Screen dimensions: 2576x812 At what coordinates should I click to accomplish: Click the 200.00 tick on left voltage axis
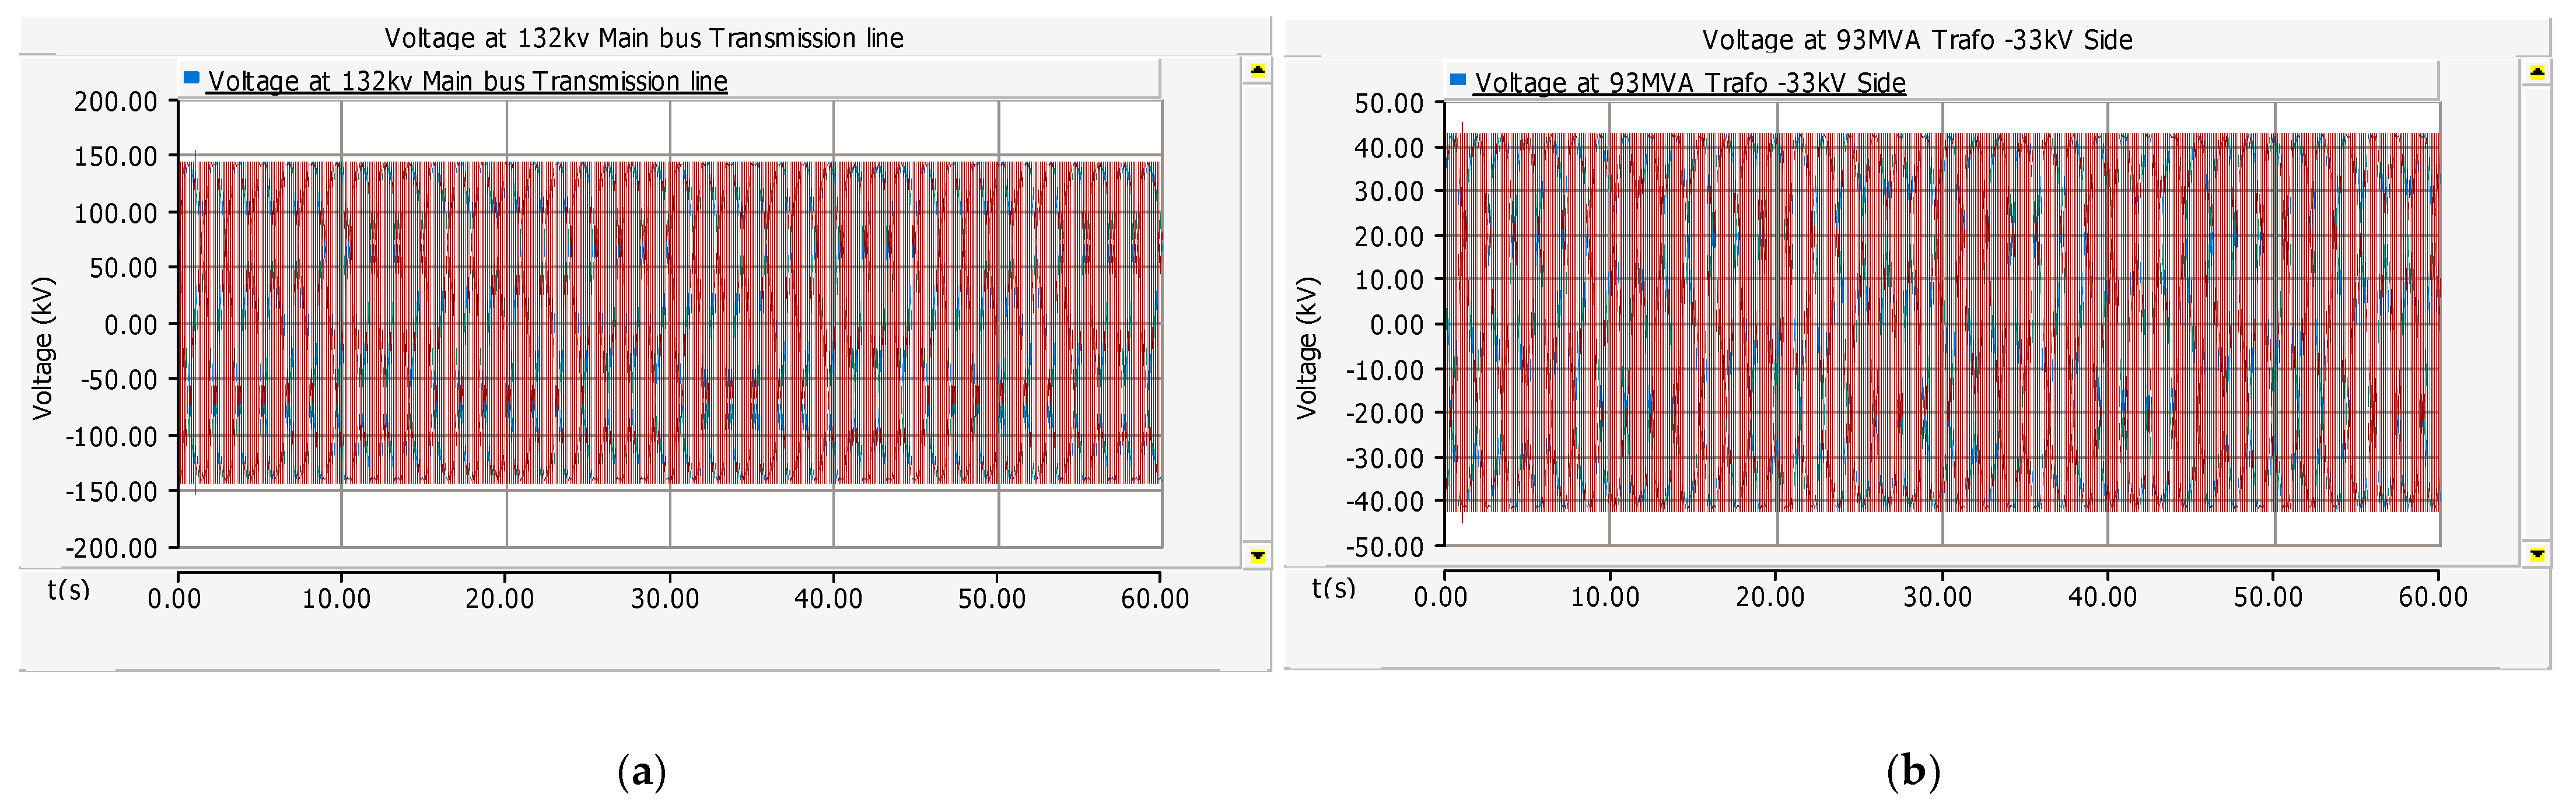coord(116,102)
